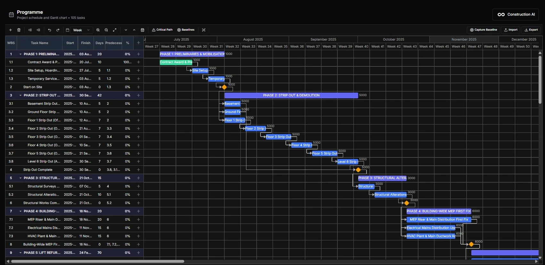Open the Week timescale dropdown

point(81,30)
